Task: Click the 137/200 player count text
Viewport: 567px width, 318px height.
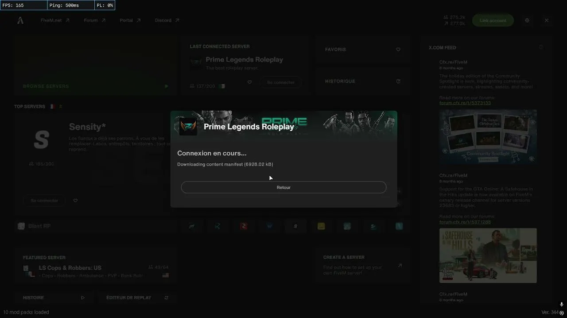Action: tap(206, 86)
